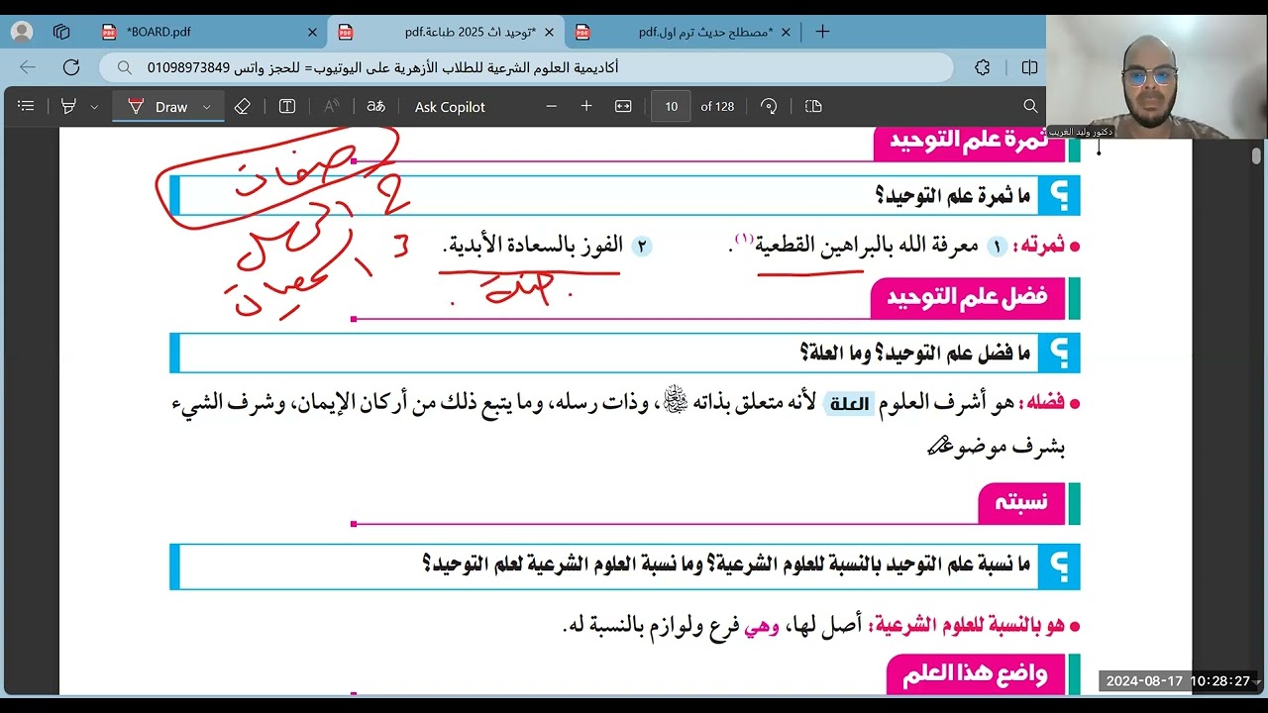Click the total pages label of 128

tap(717, 107)
